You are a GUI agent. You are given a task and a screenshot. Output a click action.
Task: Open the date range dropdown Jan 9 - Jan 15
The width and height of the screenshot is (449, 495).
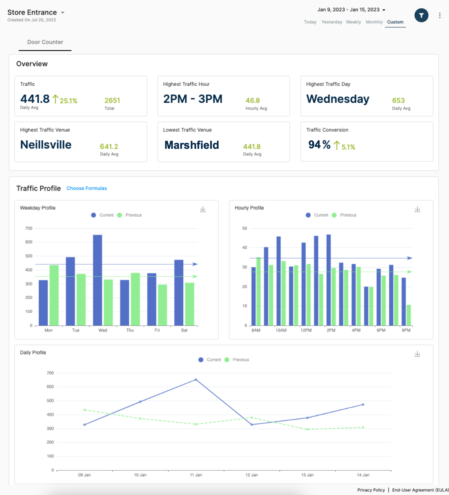pos(351,10)
